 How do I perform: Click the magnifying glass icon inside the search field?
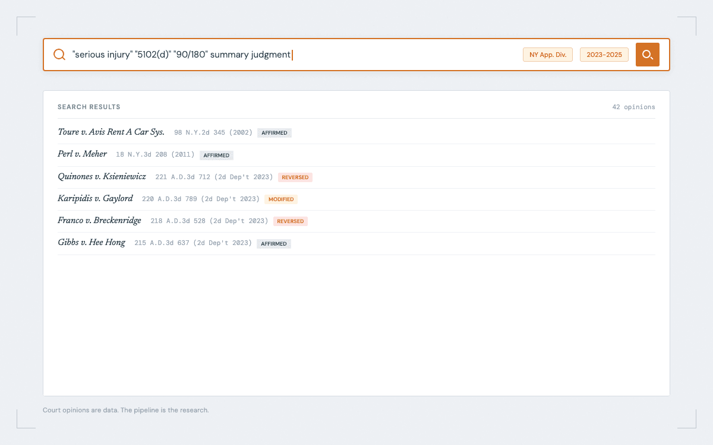coord(59,54)
